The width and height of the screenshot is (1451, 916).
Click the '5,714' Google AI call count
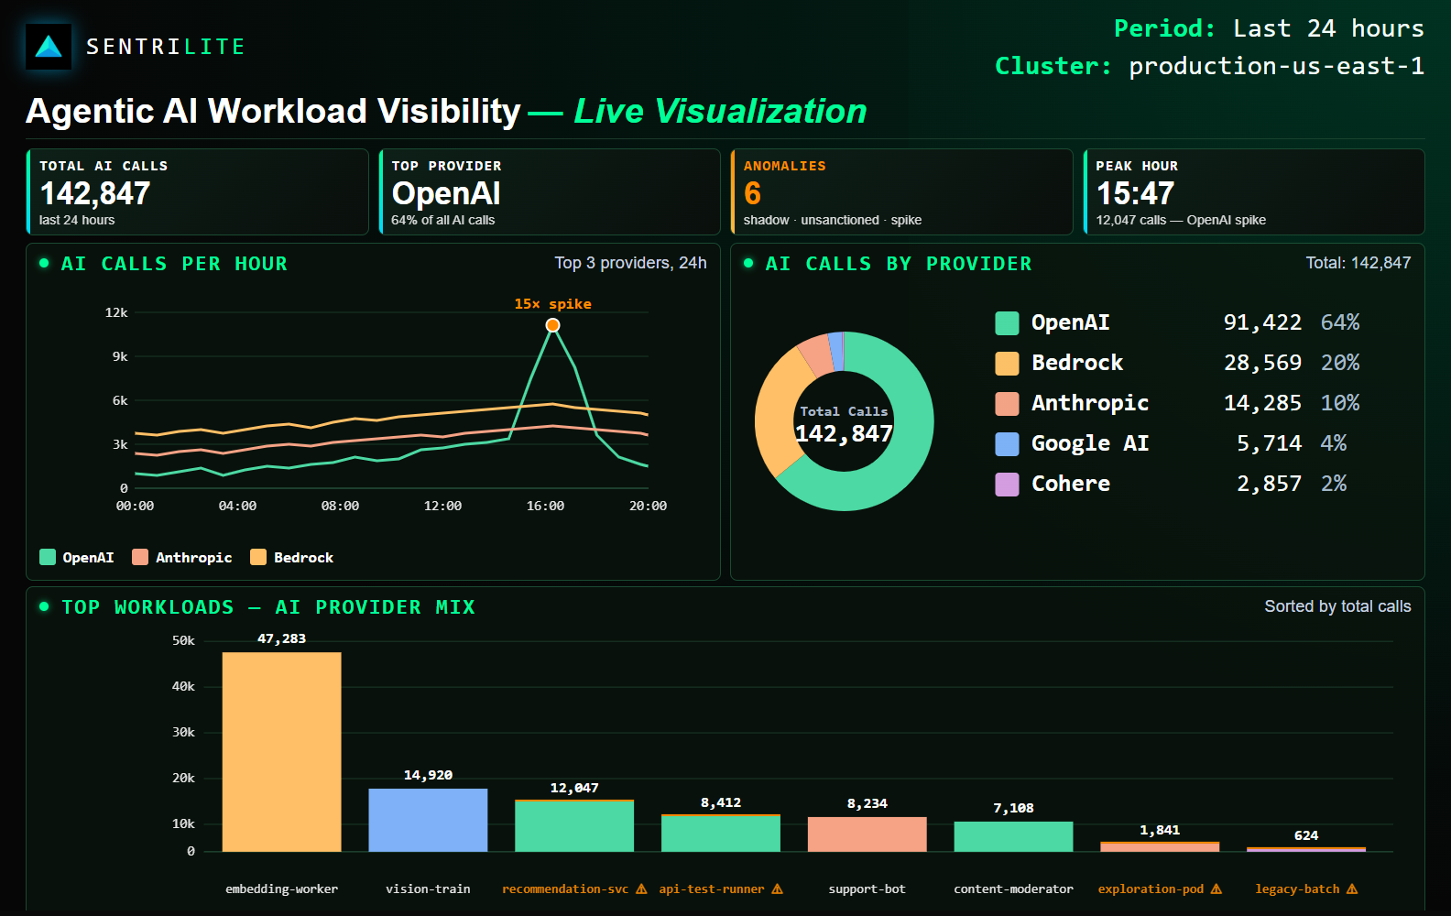click(x=1269, y=443)
